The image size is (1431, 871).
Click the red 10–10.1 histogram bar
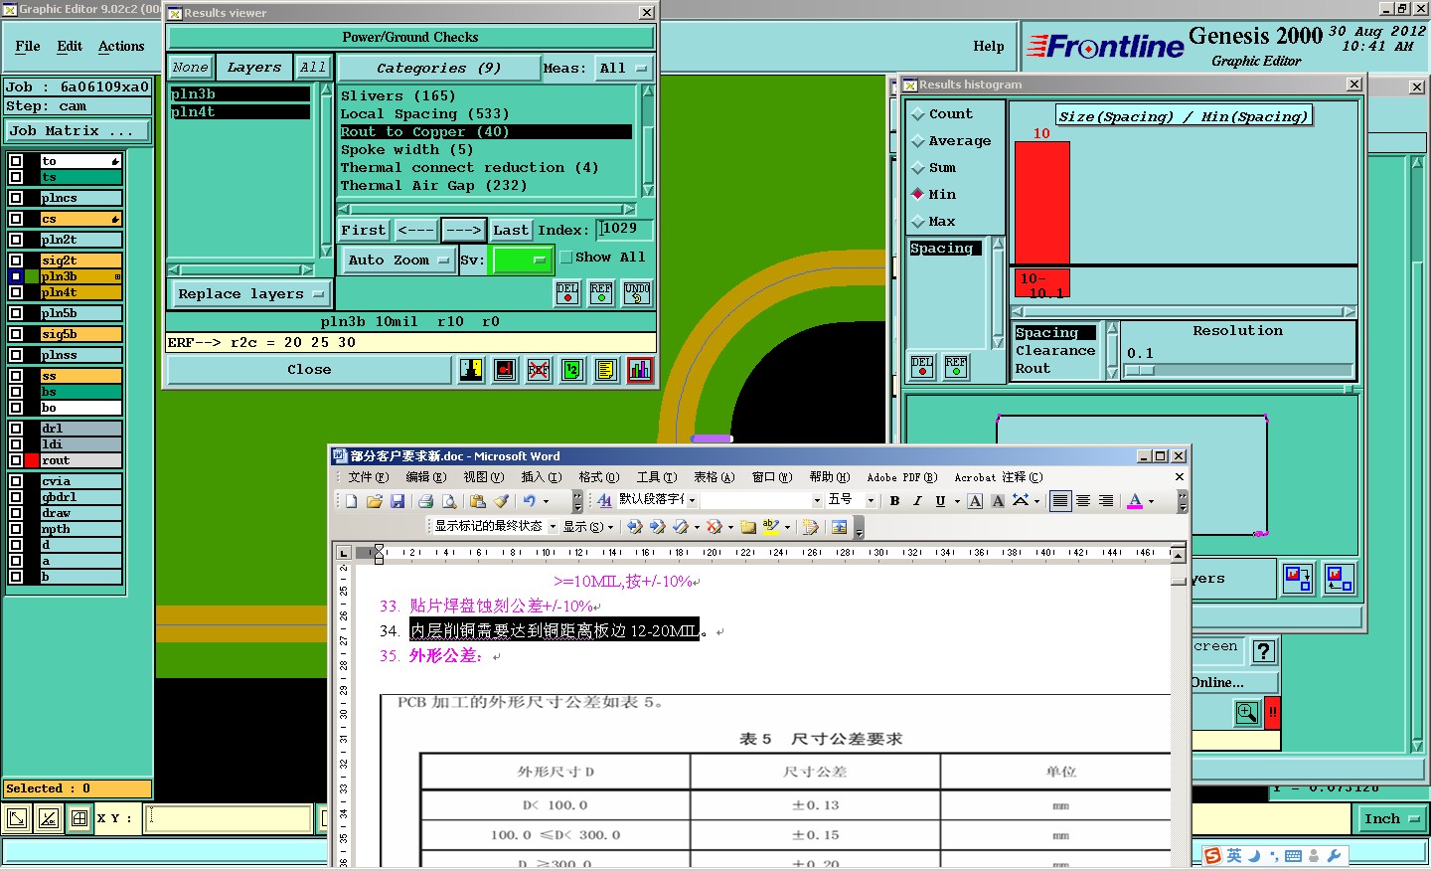[x=1041, y=203]
